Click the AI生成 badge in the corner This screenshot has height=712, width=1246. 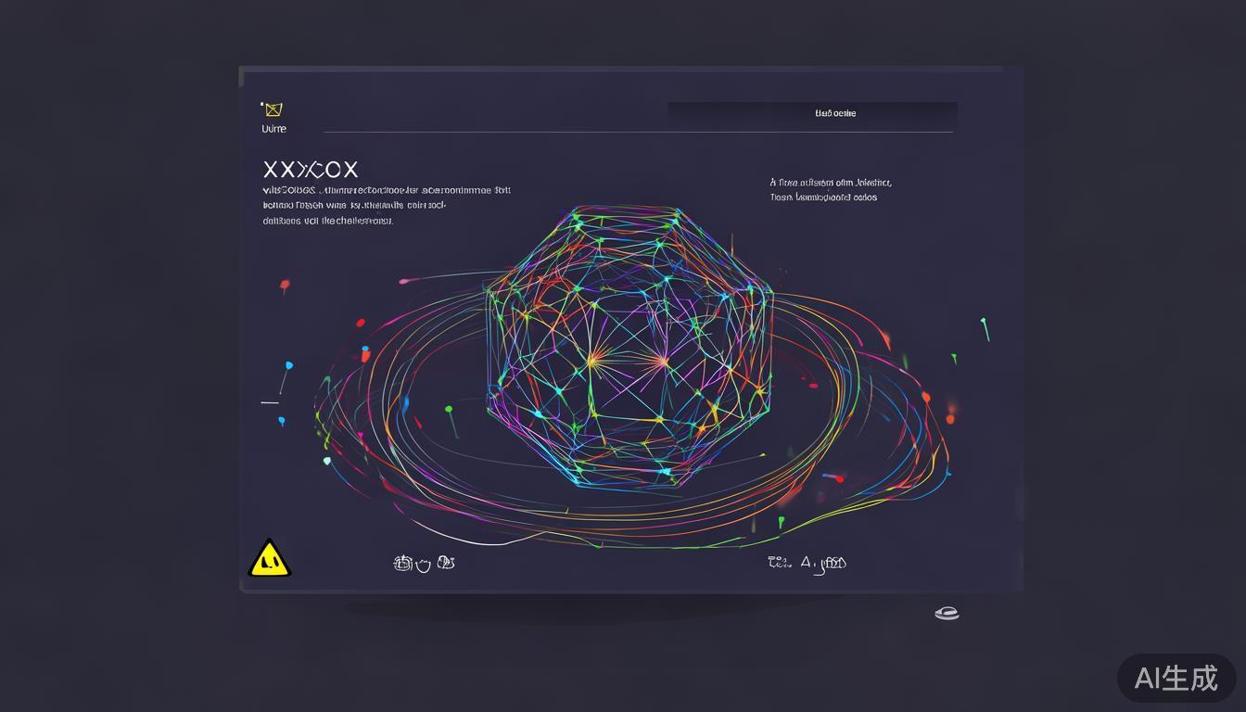[1176, 678]
